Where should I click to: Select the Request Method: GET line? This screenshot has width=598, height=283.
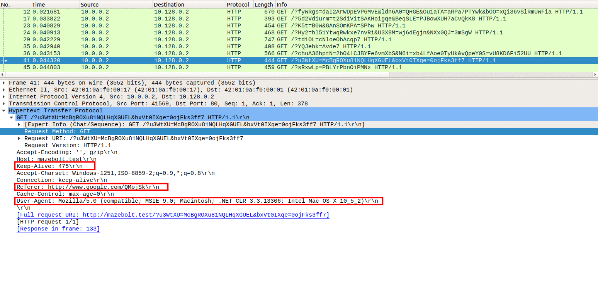(x=299, y=132)
